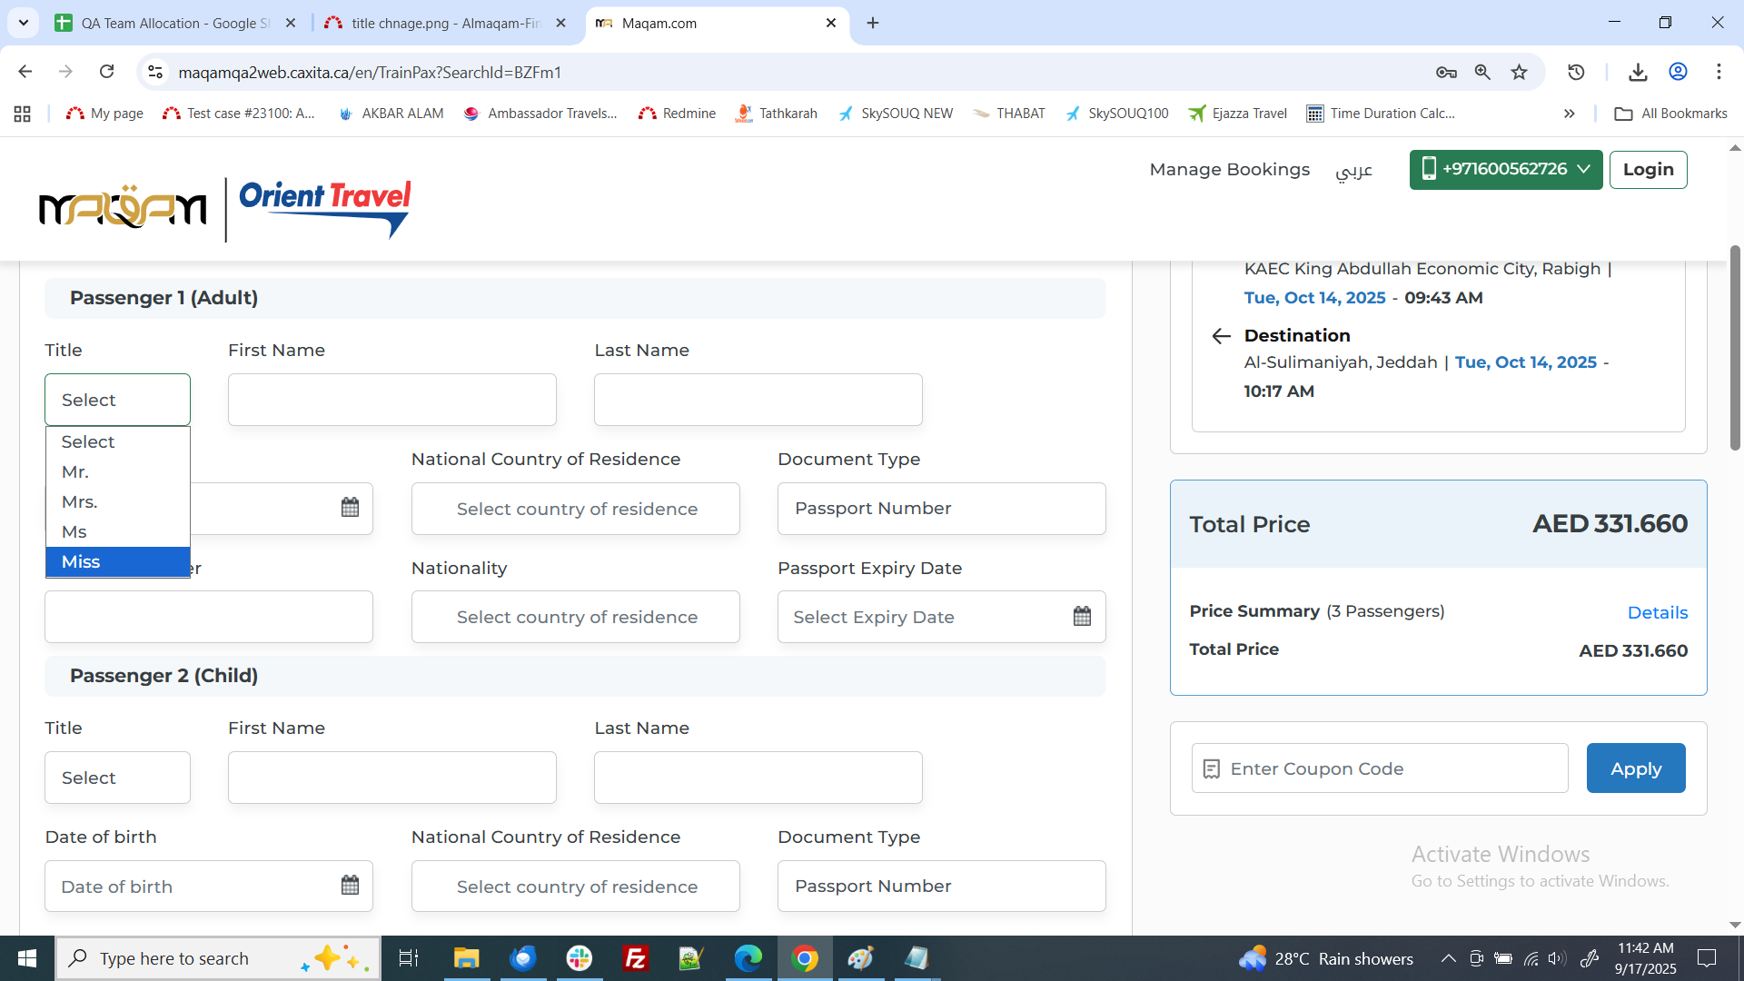Click the Chrome downloads icon
Viewport: 1744px width, 981px height.
coord(1638,73)
